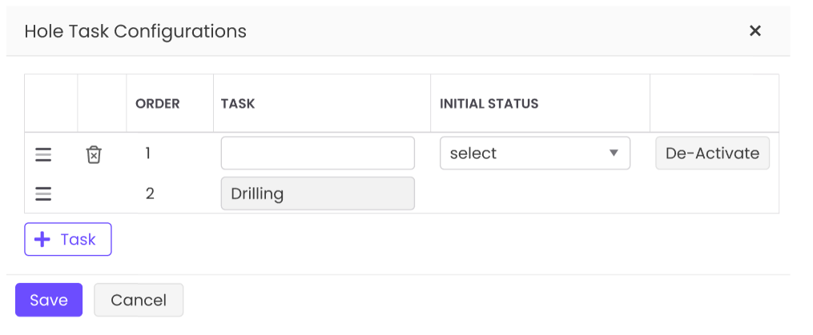
Task: Click the plus icon on the Task button
Action: click(42, 239)
